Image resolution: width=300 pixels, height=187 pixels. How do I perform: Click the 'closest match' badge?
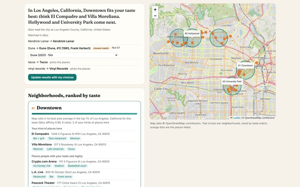(x=101, y=48)
